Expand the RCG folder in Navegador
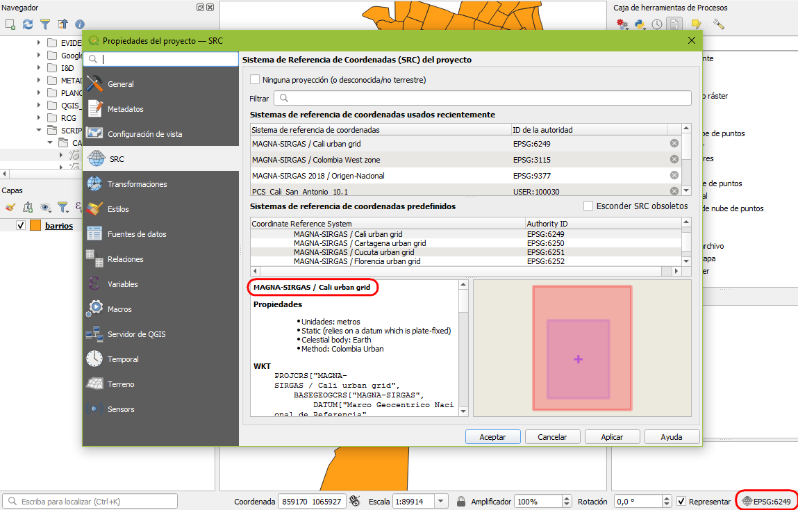 tap(39, 117)
